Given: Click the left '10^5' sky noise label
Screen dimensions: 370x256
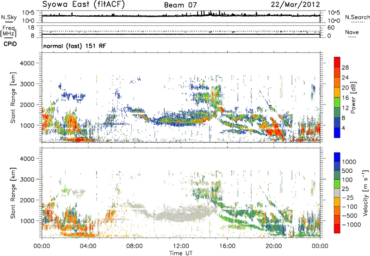Looking at the screenshot, I should (x=28, y=13).
